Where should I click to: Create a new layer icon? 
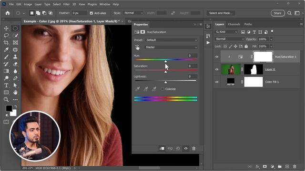[x=287, y=167]
